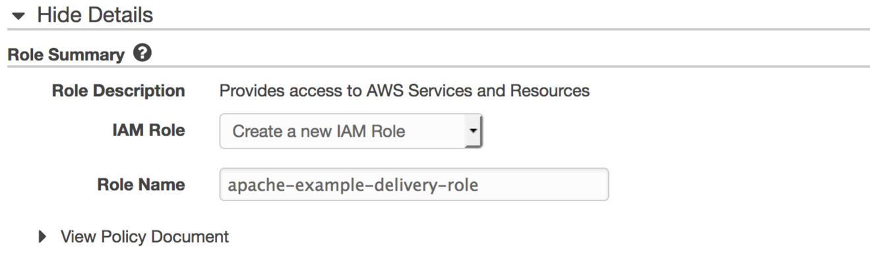Screen dimensions: 870x261
Task: Click the word Resources in role description
Action: pos(550,91)
